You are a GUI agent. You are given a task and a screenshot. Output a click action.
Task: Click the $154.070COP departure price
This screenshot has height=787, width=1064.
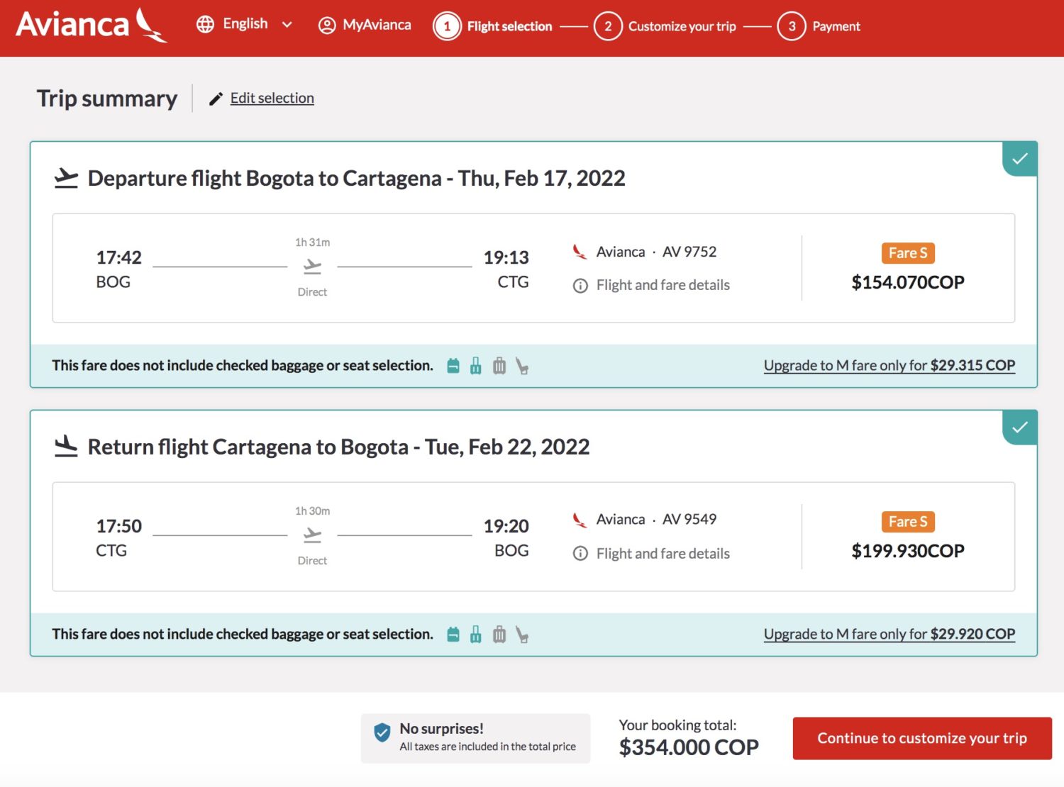point(908,282)
